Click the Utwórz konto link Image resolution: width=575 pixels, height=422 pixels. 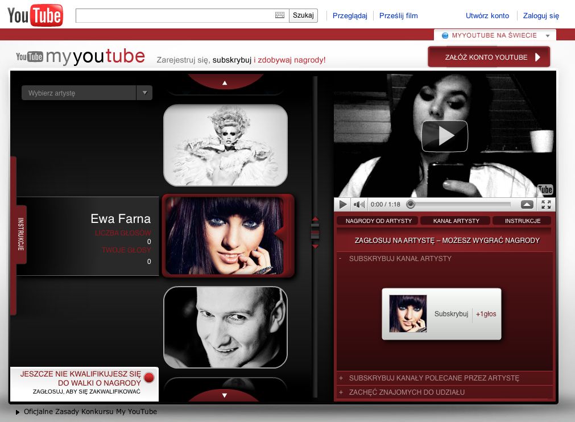pos(487,16)
